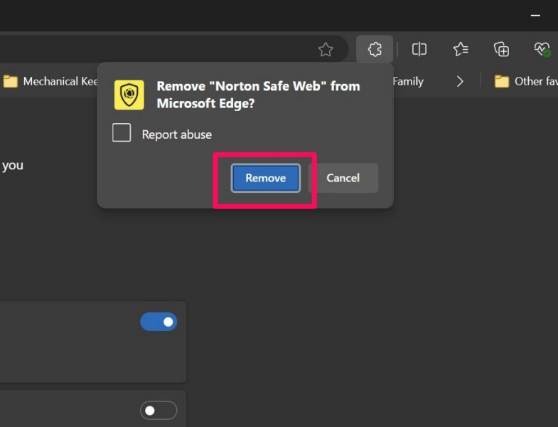Click the star icon to favorite this page
Screen dimensions: 558x427
pyautogui.click(x=326, y=50)
